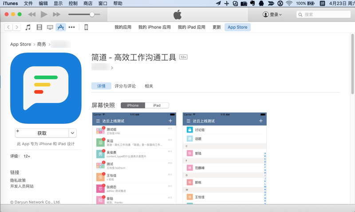Expand the dropdown arrow next to 获取
This screenshot has height=212, width=355.
[x=72, y=133]
